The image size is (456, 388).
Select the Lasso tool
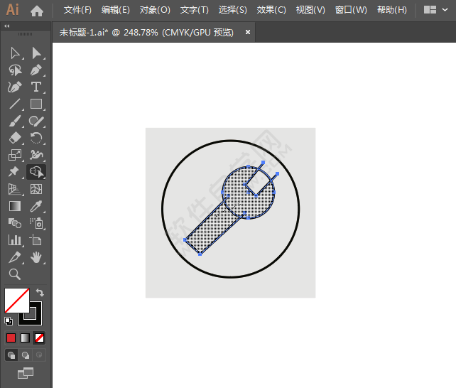click(15, 70)
